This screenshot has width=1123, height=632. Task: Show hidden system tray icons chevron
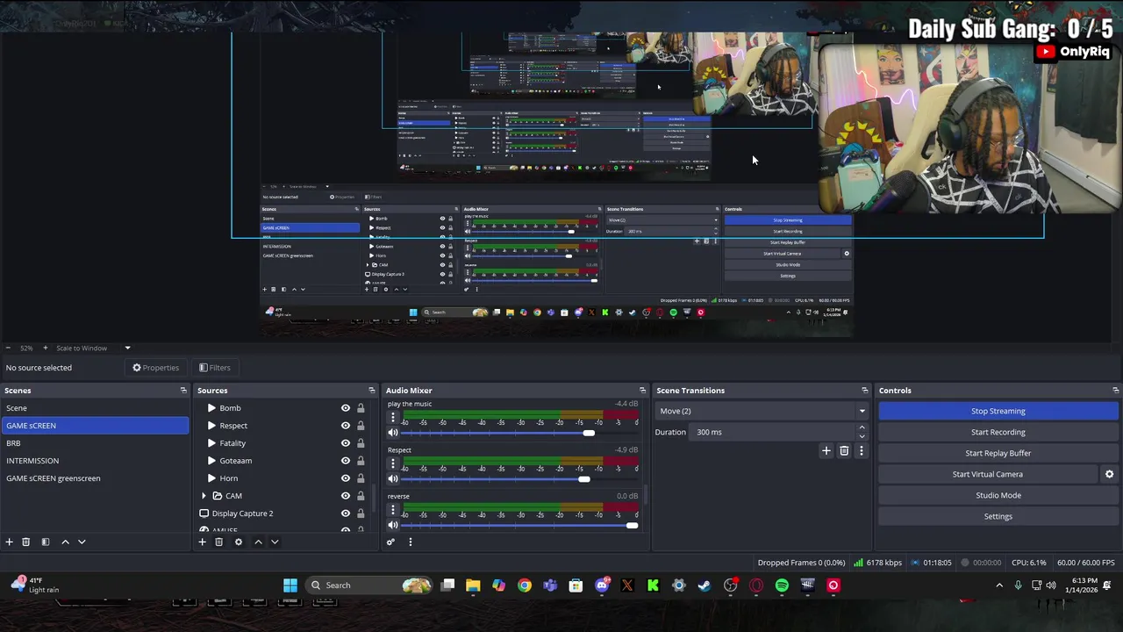[x=998, y=585]
